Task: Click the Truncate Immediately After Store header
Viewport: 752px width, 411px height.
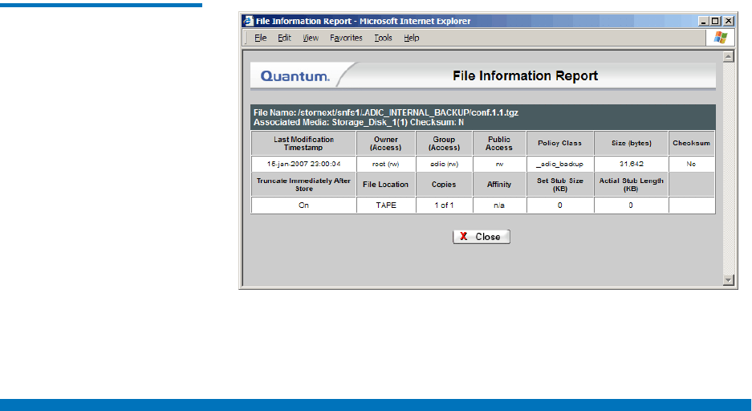Action: tap(303, 185)
